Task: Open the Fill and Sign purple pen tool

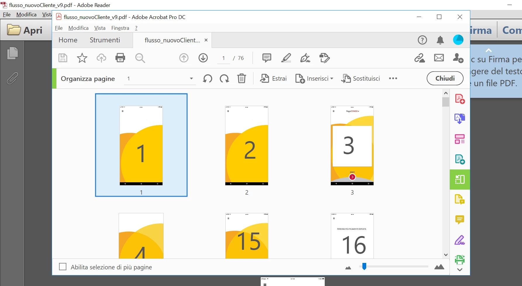Action: point(460,240)
